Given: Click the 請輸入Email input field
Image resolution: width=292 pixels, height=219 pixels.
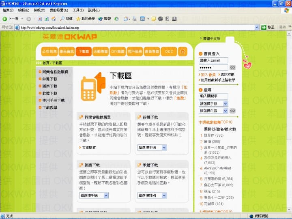Looking at the screenshot, I should coord(213,60).
